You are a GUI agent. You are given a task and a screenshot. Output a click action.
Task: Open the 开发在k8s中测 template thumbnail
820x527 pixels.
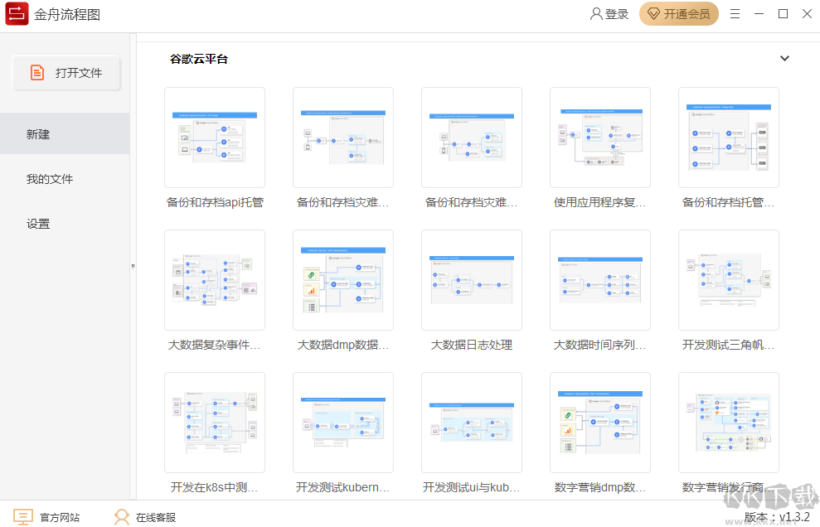(214, 423)
